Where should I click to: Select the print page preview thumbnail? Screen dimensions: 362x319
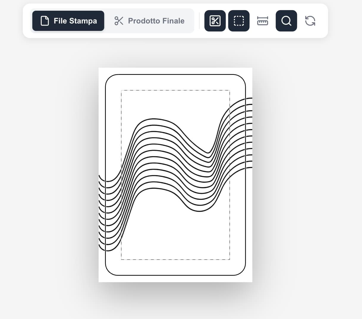click(175, 175)
